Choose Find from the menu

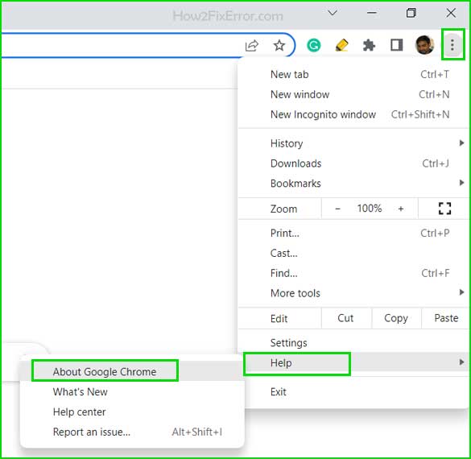(x=353, y=273)
